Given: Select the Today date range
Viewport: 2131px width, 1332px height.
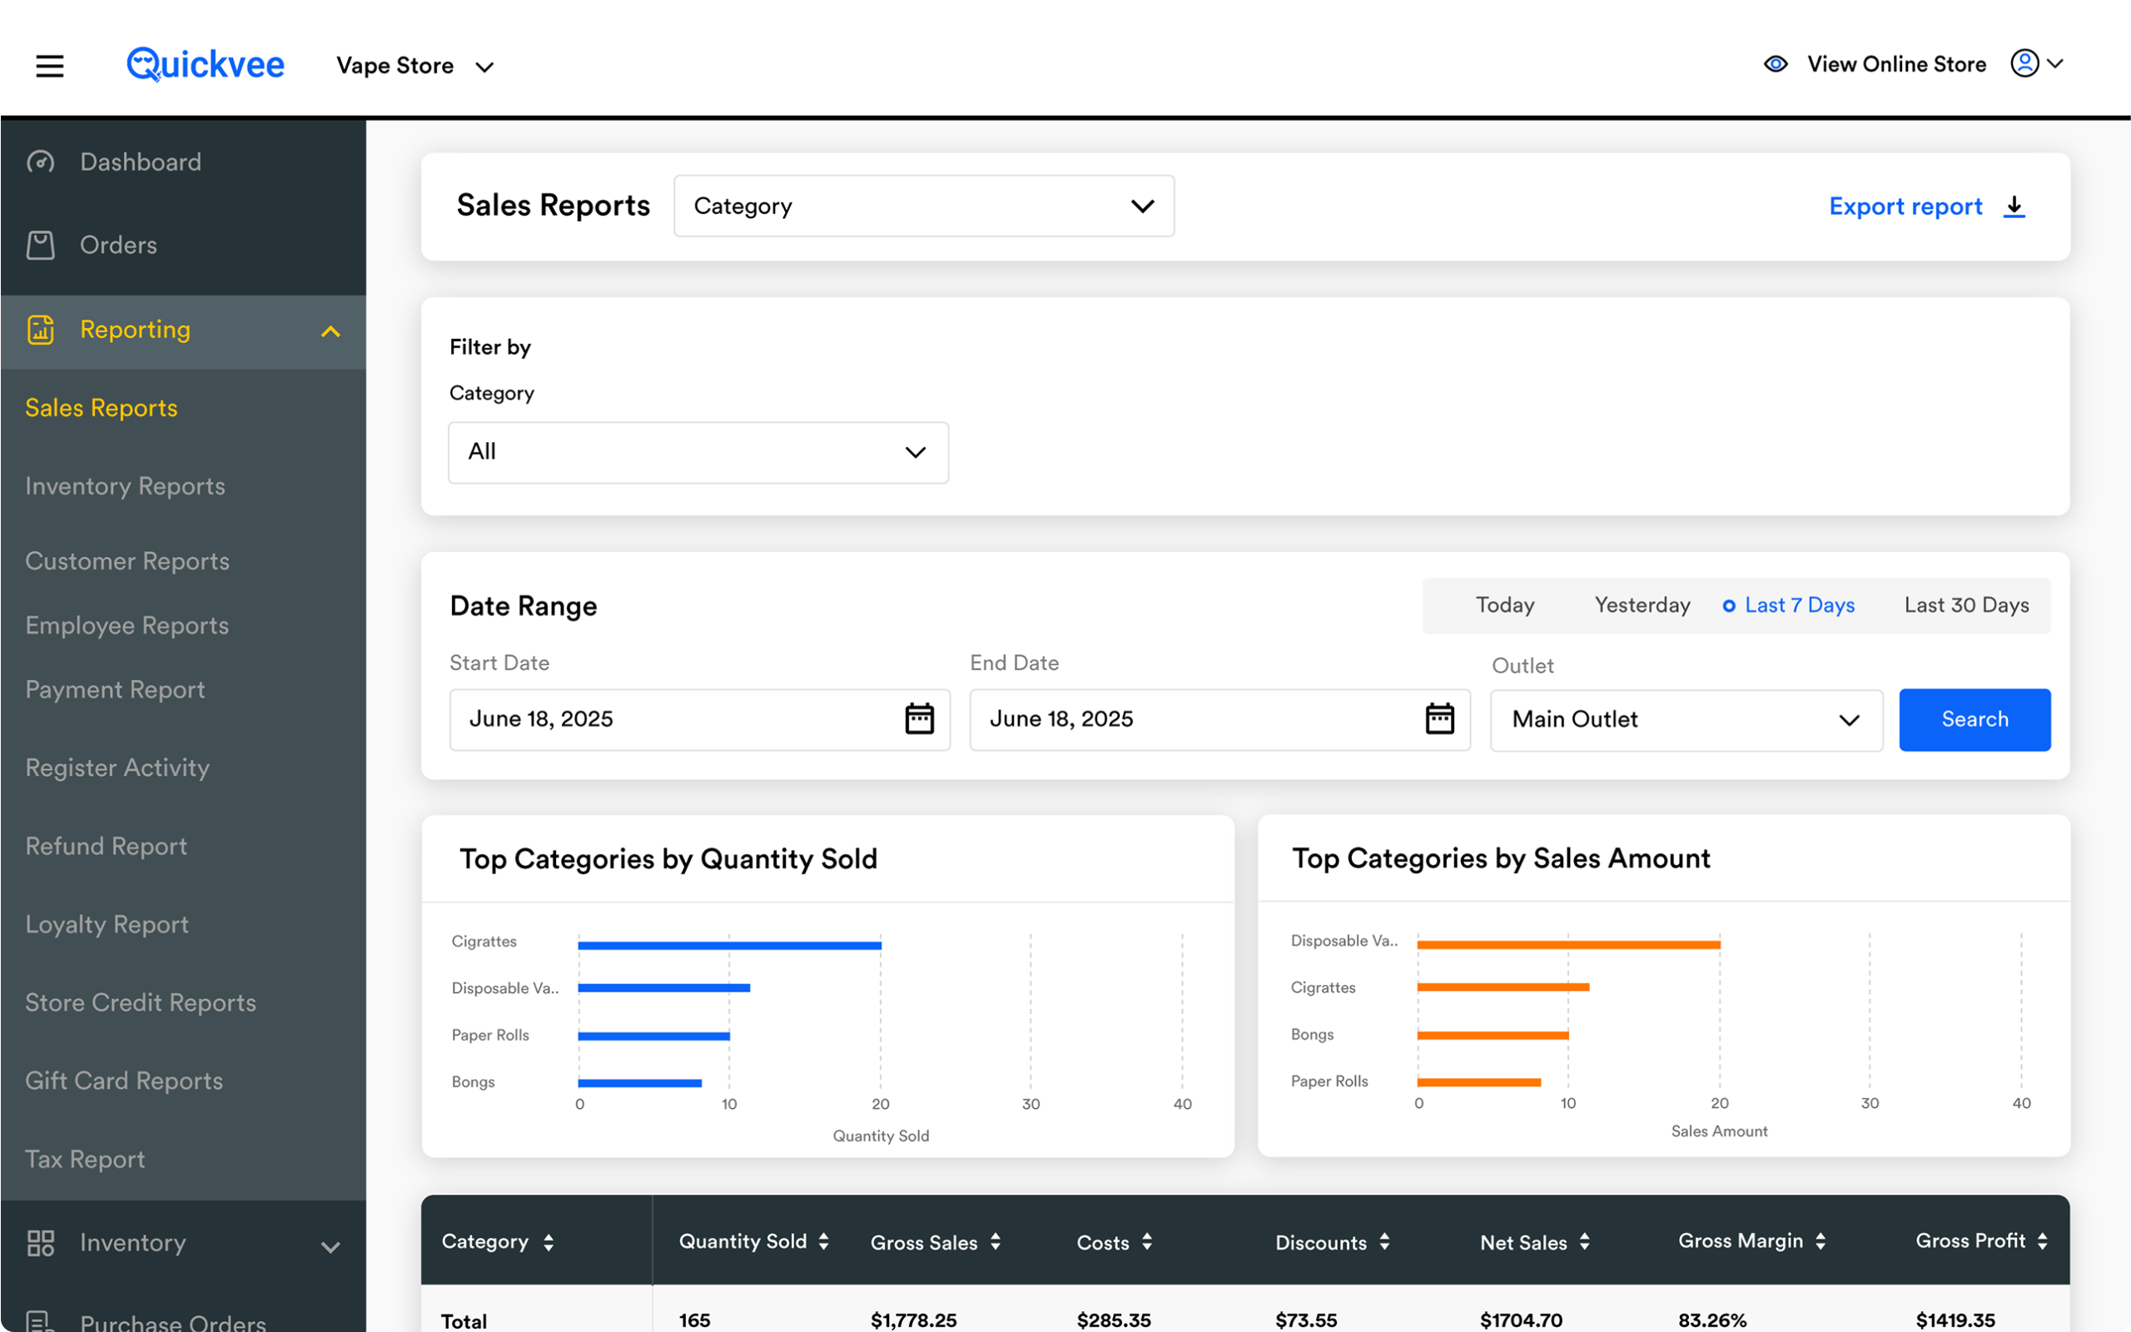Looking at the screenshot, I should click(x=1505, y=605).
